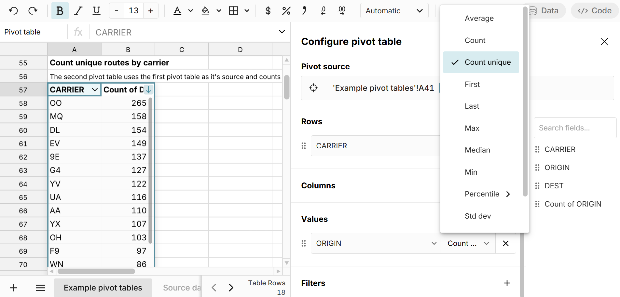
Task: Switch to Example pivot tables sheet
Action: pos(103,288)
